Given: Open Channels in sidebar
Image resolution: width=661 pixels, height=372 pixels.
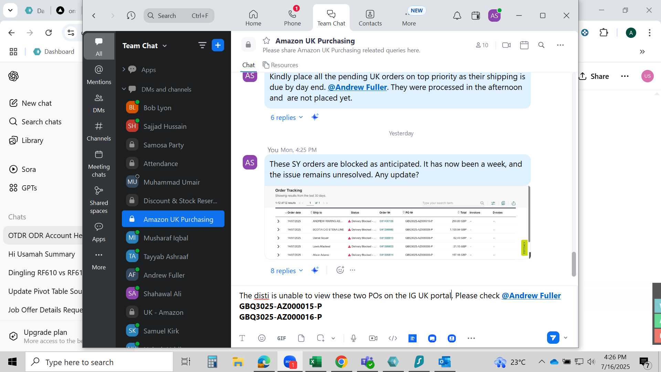Looking at the screenshot, I should [99, 131].
